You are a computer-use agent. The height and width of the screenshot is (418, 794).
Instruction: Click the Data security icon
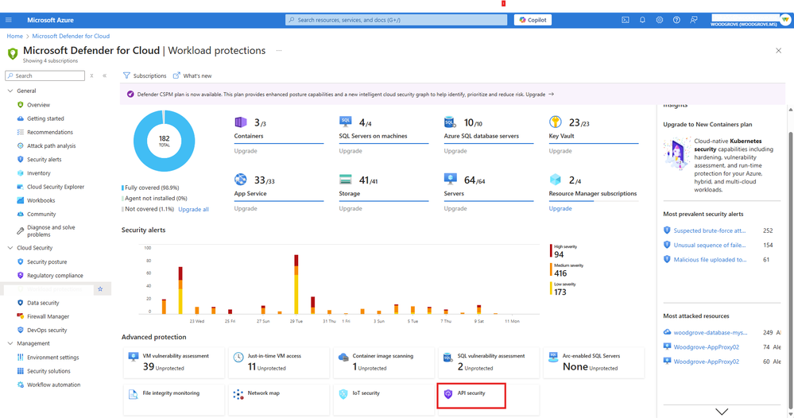(20, 303)
